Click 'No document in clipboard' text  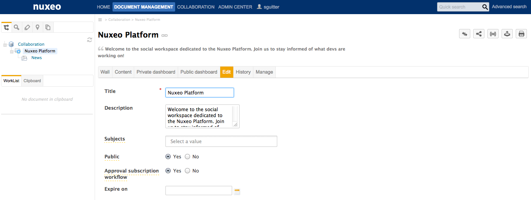(x=47, y=99)
